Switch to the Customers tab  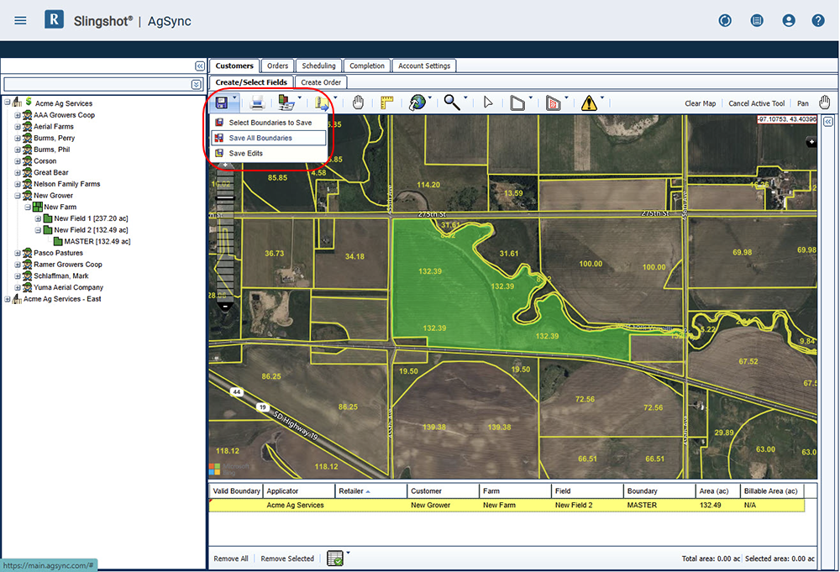tap(234, 66)
